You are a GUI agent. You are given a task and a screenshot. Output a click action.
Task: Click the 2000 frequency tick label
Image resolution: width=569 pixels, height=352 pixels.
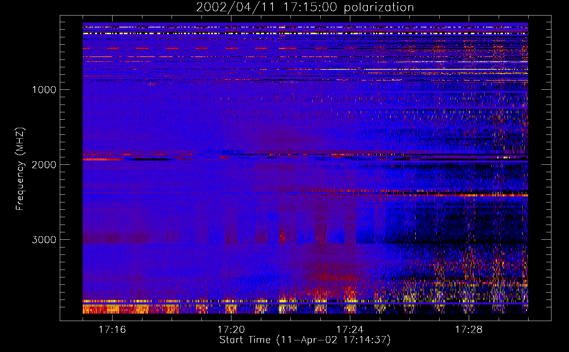(x=44, y=165)
